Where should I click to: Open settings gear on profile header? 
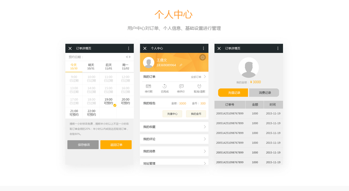202,57
